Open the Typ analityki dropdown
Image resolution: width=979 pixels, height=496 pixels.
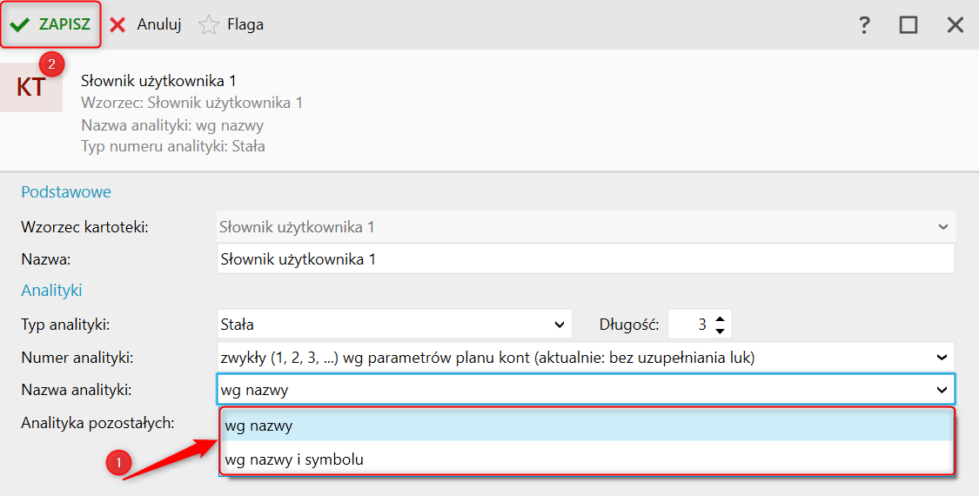560,325
